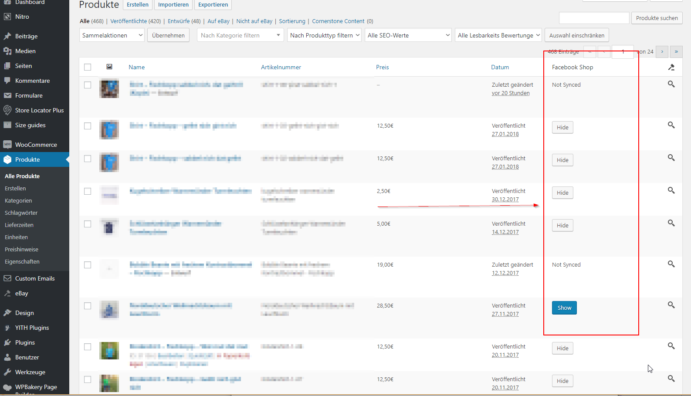Open Seiten via its pages icon
Viewport: 691px width, 396px height.
pyautogui.click(x=7, y=66)
